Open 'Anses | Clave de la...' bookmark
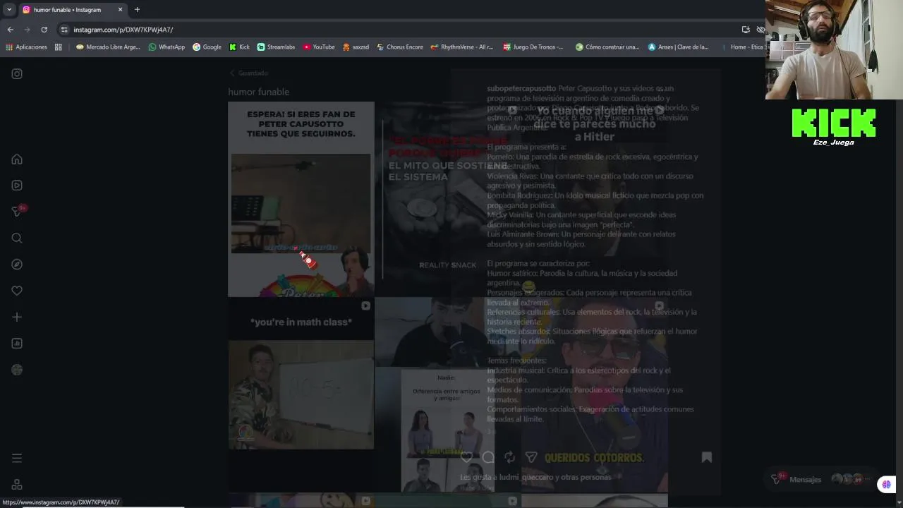903x508 pixels. (x=679, y=47)
